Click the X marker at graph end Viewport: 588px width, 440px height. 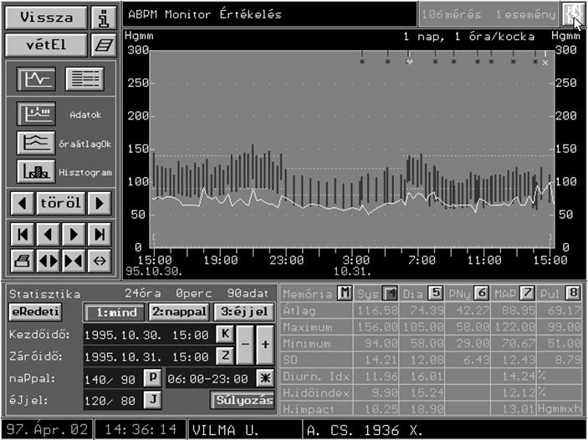click(545, 63)
